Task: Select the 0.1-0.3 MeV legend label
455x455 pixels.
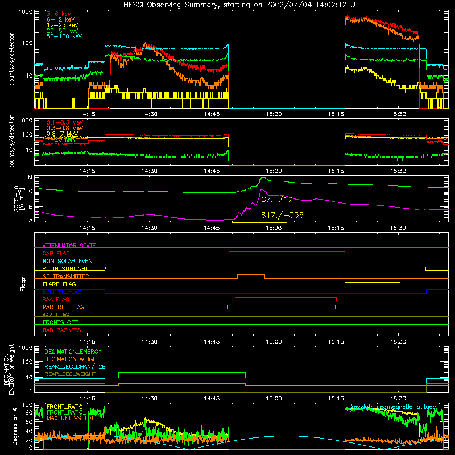Action: click(x=65, y=122)
